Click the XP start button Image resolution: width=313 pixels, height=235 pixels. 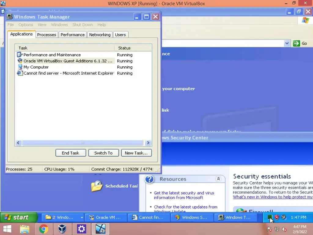(x=19, y=217)
